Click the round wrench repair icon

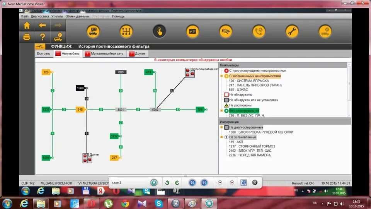coord(292,31)
